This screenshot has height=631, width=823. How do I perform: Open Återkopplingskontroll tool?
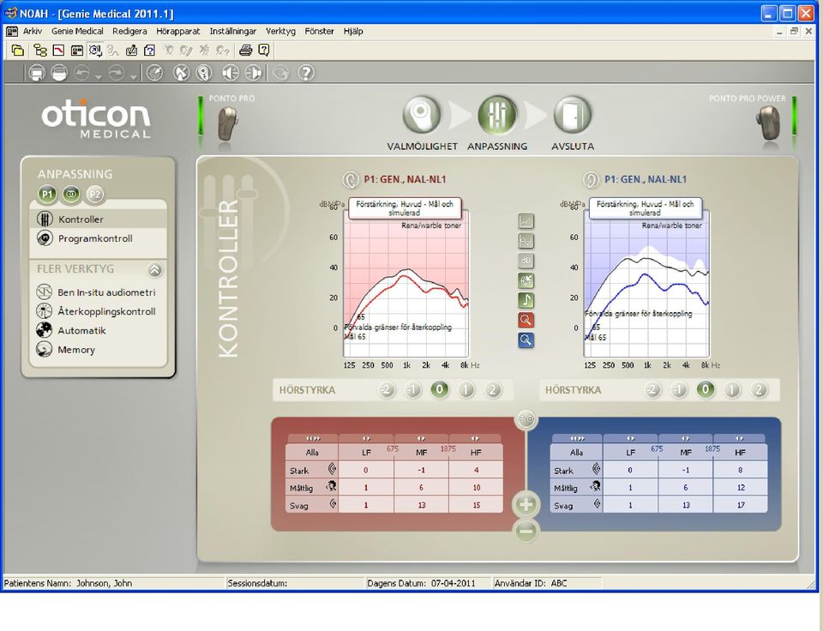(98, 310)
